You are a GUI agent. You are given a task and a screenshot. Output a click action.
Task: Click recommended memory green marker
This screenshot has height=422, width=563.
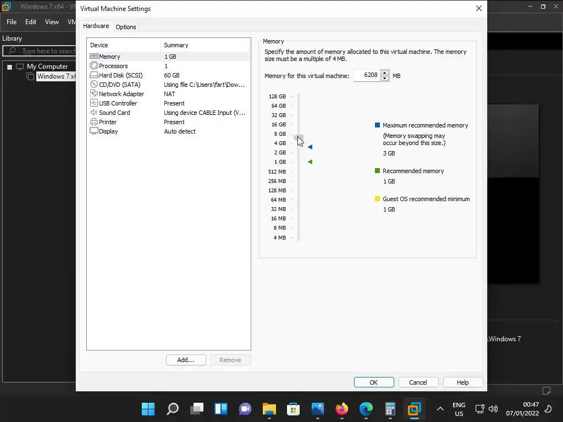[310, 162]
